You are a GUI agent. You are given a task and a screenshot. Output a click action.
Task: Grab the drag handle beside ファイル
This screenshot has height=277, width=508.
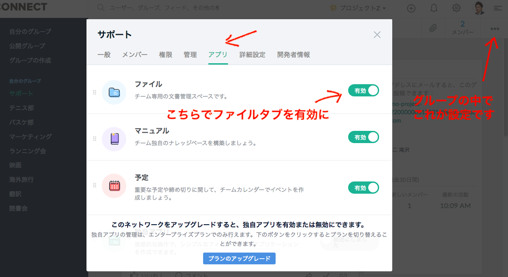(95, 92)
